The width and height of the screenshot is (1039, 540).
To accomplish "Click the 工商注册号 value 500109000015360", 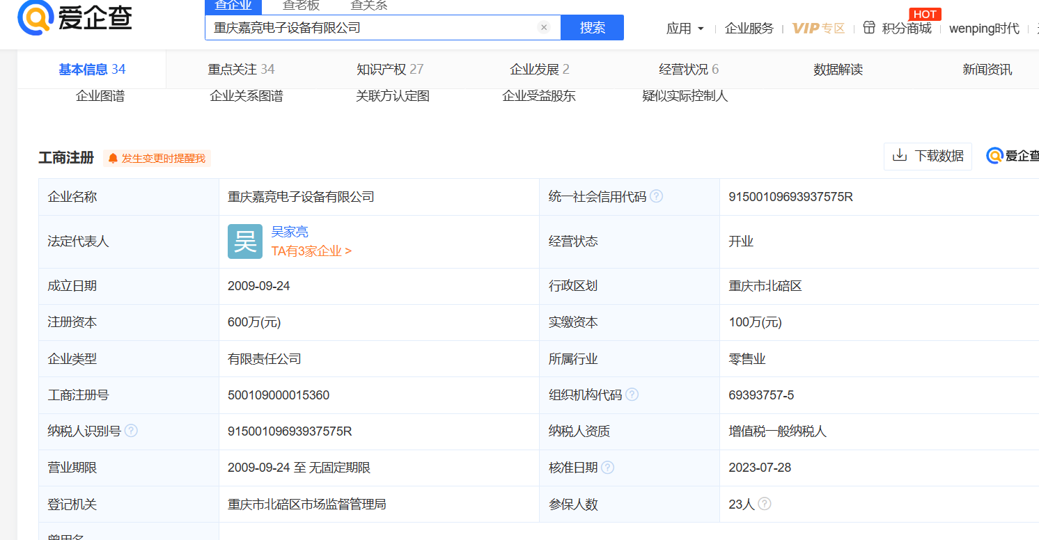I will click(x=279, y=395).
